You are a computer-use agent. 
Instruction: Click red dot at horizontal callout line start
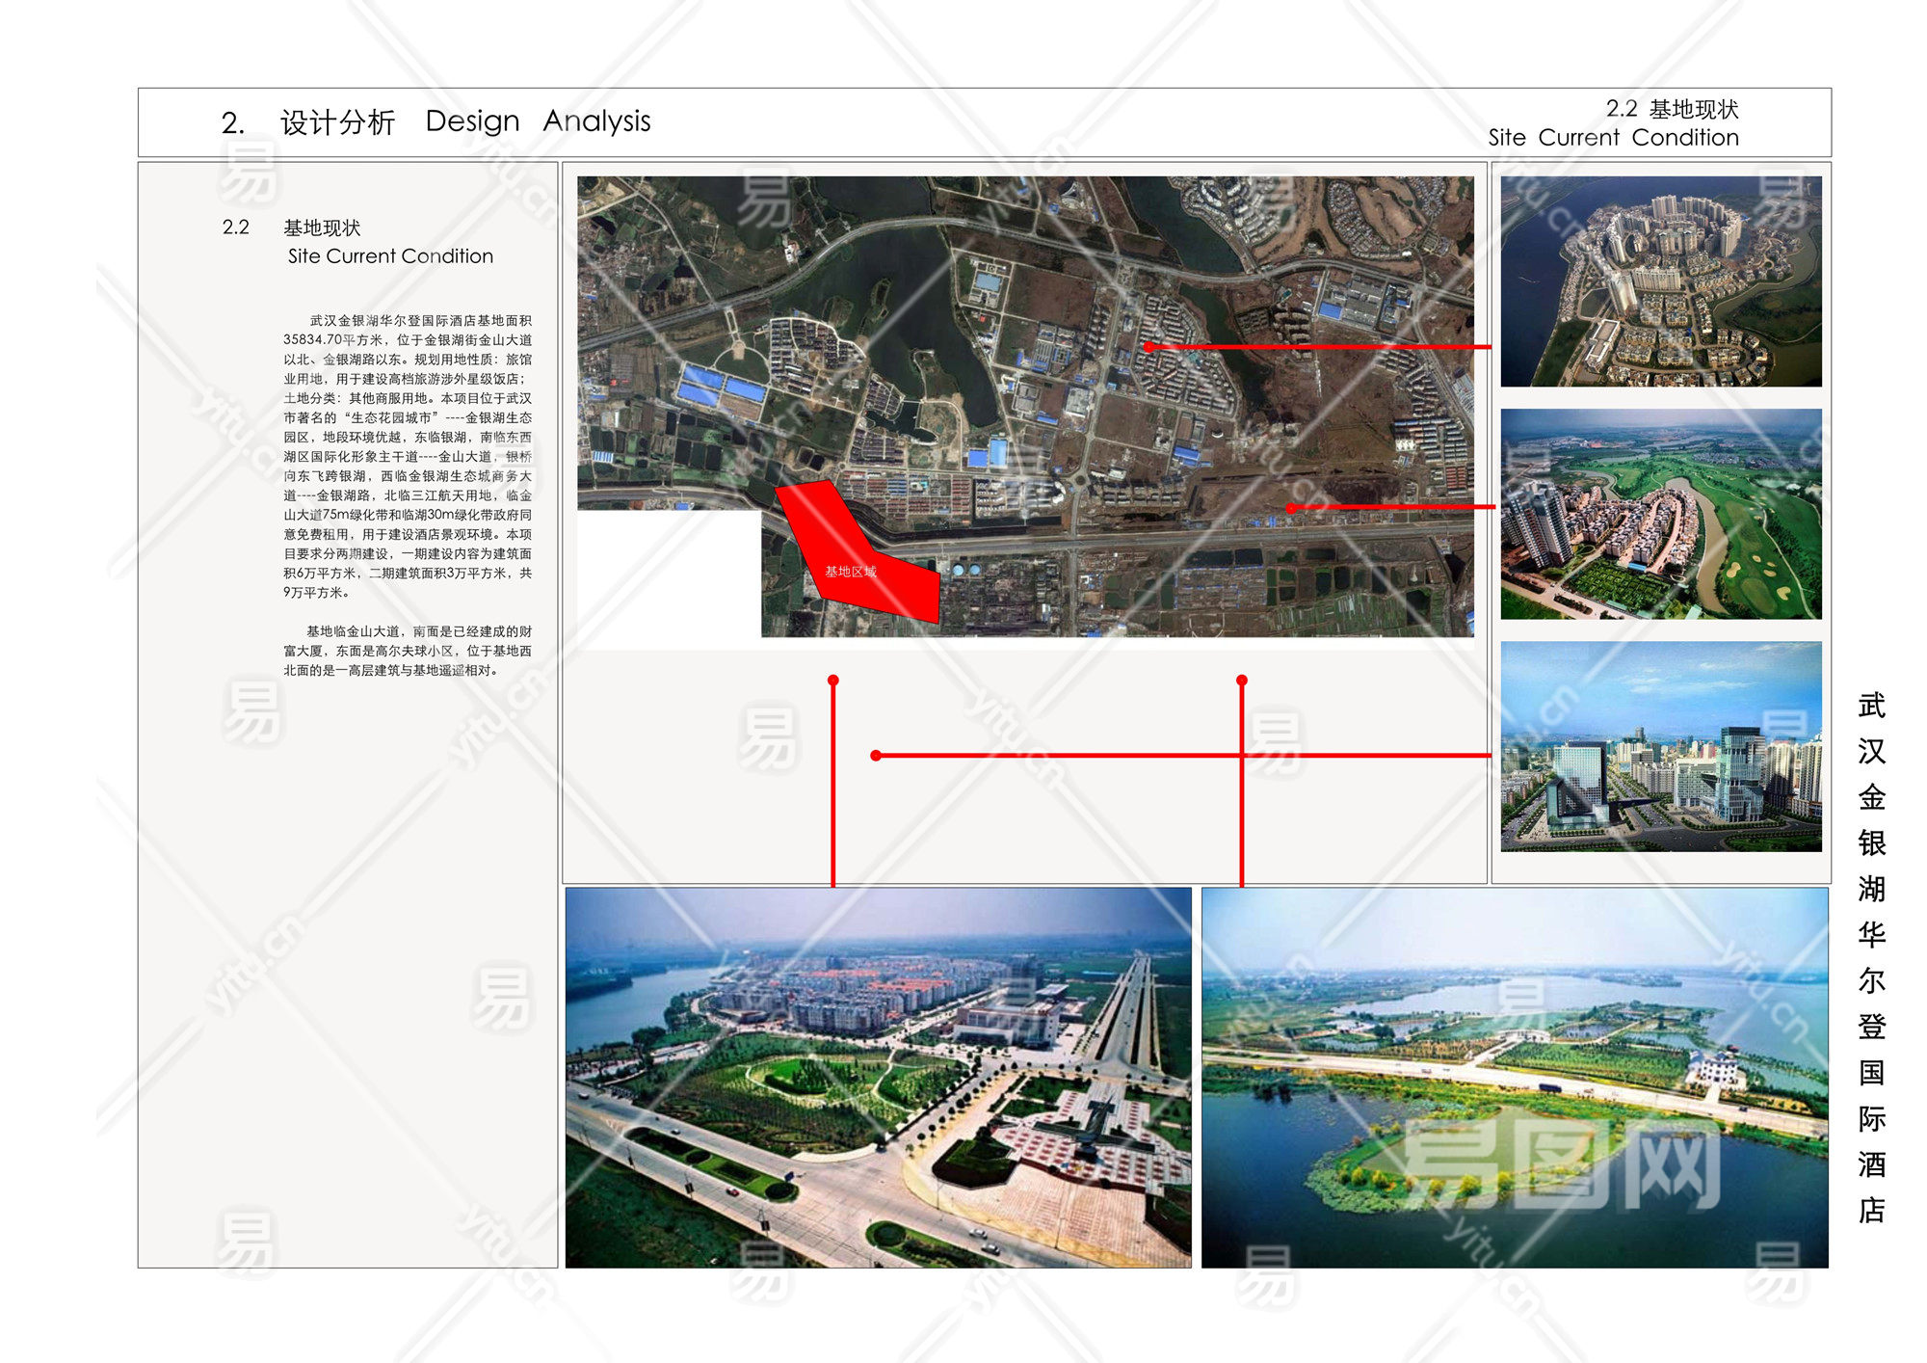pyautogui.click(x=876, y=756)
